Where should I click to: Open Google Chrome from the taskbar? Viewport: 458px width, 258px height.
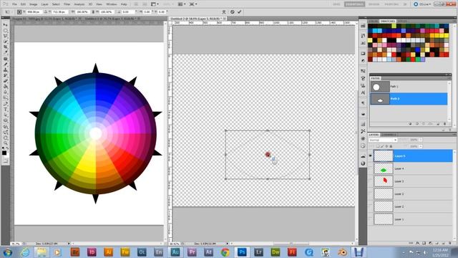[x=225, y=252]
